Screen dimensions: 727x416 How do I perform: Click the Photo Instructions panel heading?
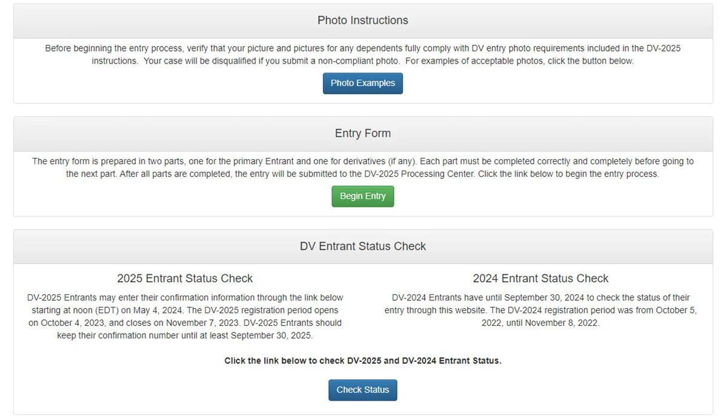362,21
